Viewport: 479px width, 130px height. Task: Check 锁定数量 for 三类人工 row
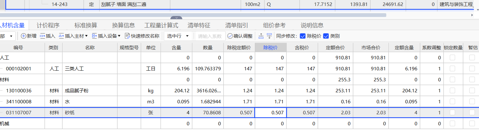(453, 68)
